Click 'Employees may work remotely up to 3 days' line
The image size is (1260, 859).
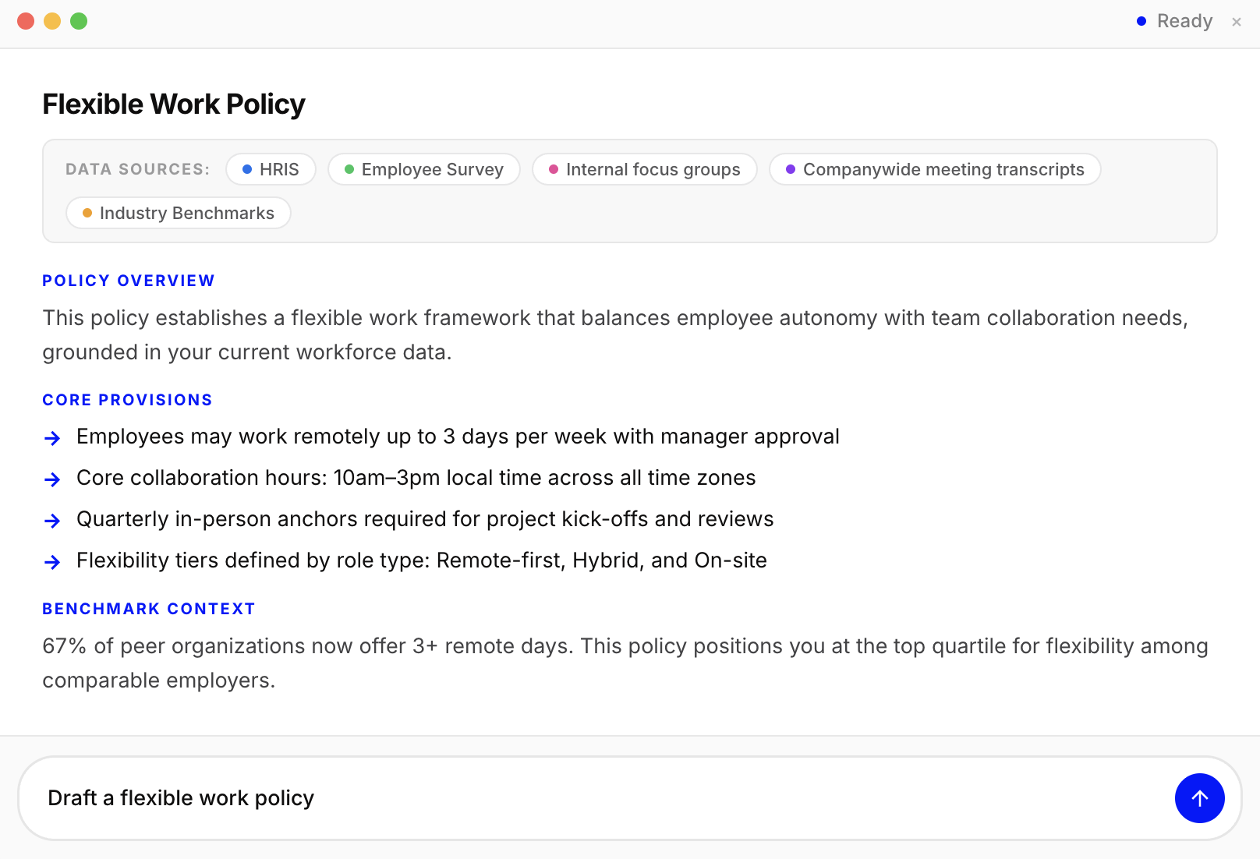(458, 437)
